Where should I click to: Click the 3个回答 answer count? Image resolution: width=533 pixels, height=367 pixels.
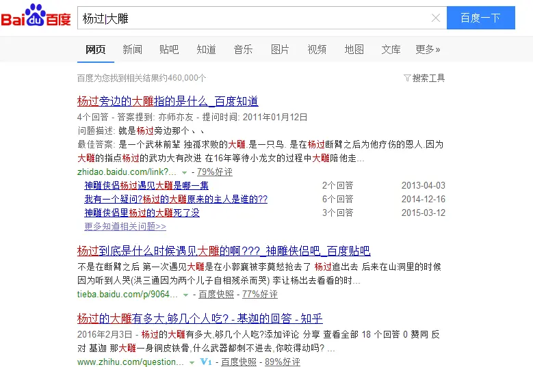[x=338, y=213]
